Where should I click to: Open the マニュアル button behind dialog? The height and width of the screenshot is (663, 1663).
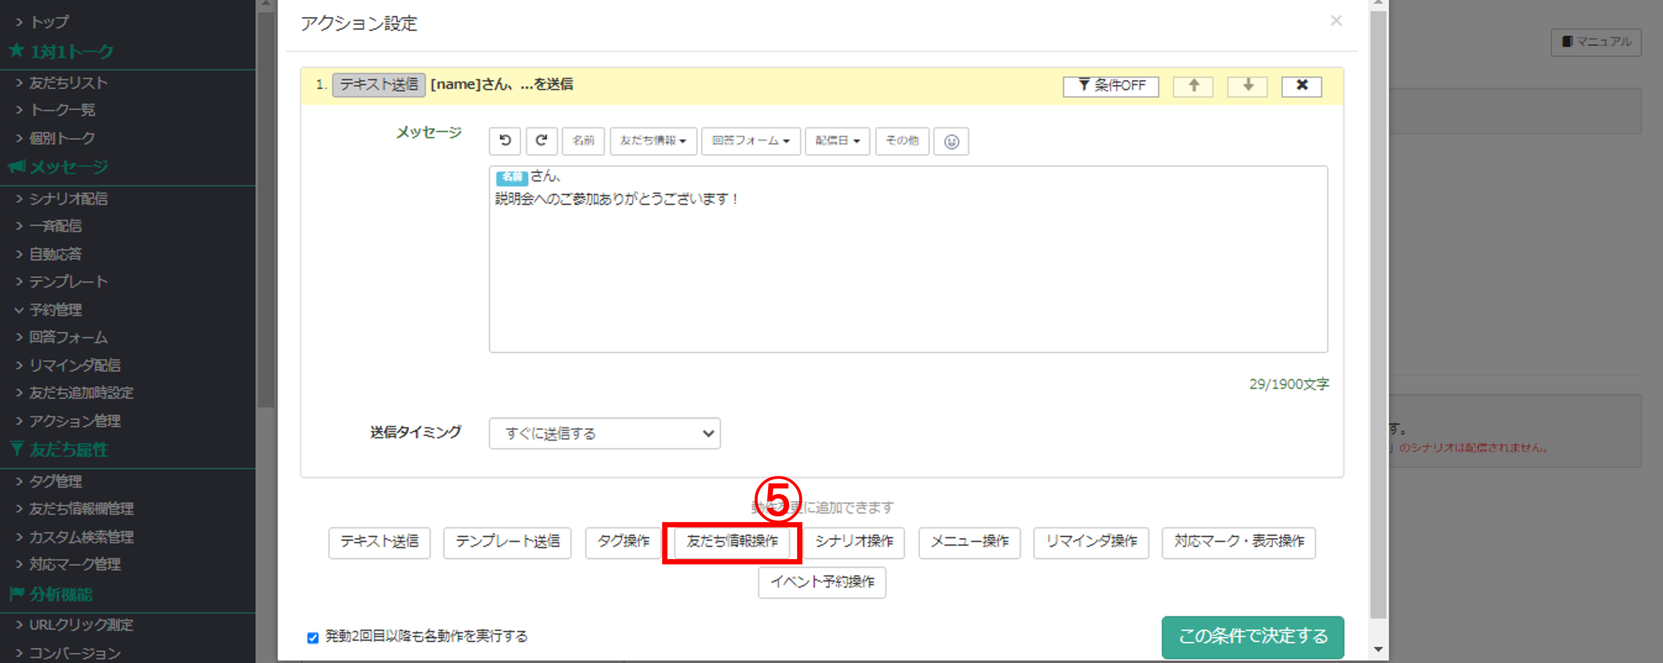[1596, 42]
